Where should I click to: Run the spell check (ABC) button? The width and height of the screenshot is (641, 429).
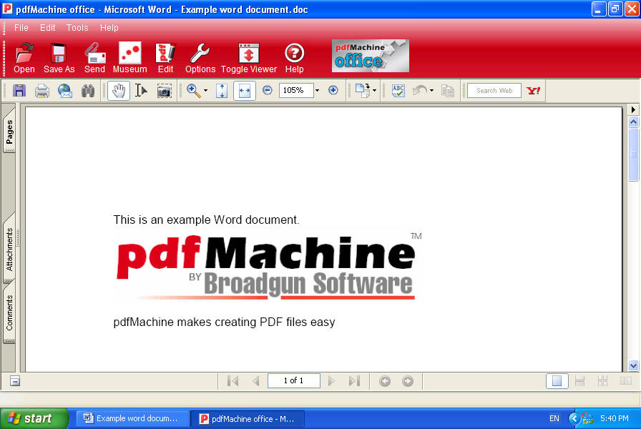click(x=398, y=90)
